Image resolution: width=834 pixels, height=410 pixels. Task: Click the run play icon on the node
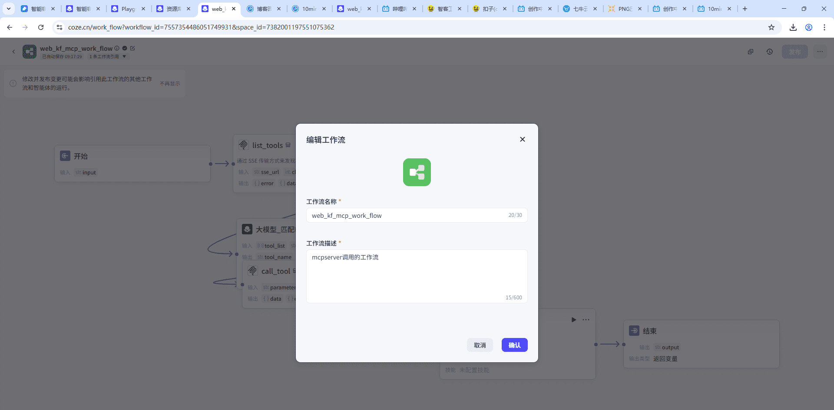point(573,320)
